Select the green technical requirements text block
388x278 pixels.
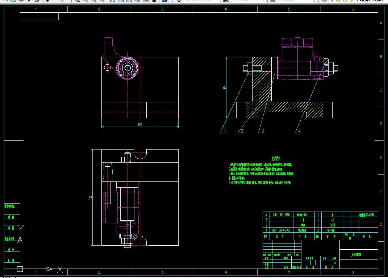point(261,171)
